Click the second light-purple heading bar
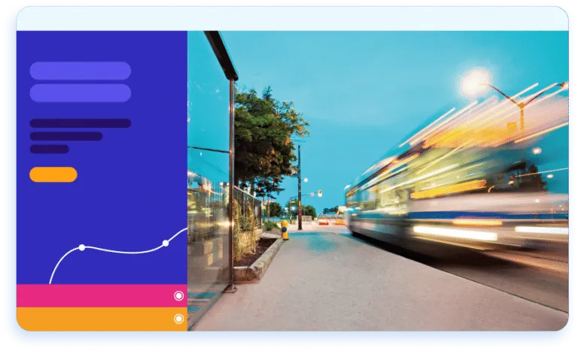578x351 pixels. (x=81, y=92)
